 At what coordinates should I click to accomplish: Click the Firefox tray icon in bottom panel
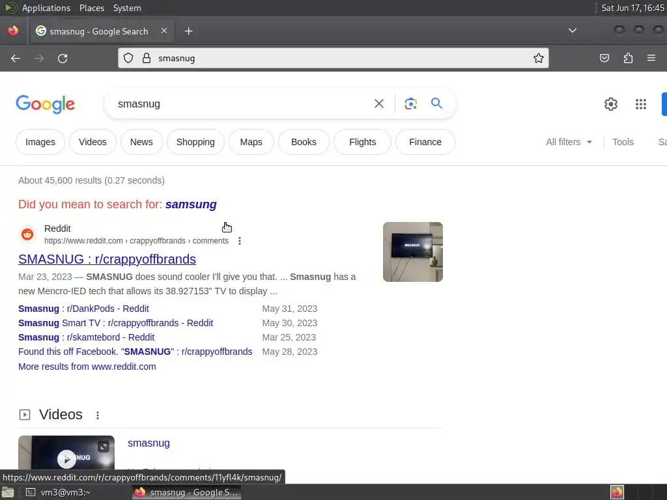coord(617,492)
